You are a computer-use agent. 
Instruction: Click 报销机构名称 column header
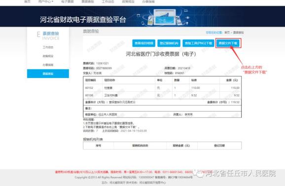[x=140, y=146]
